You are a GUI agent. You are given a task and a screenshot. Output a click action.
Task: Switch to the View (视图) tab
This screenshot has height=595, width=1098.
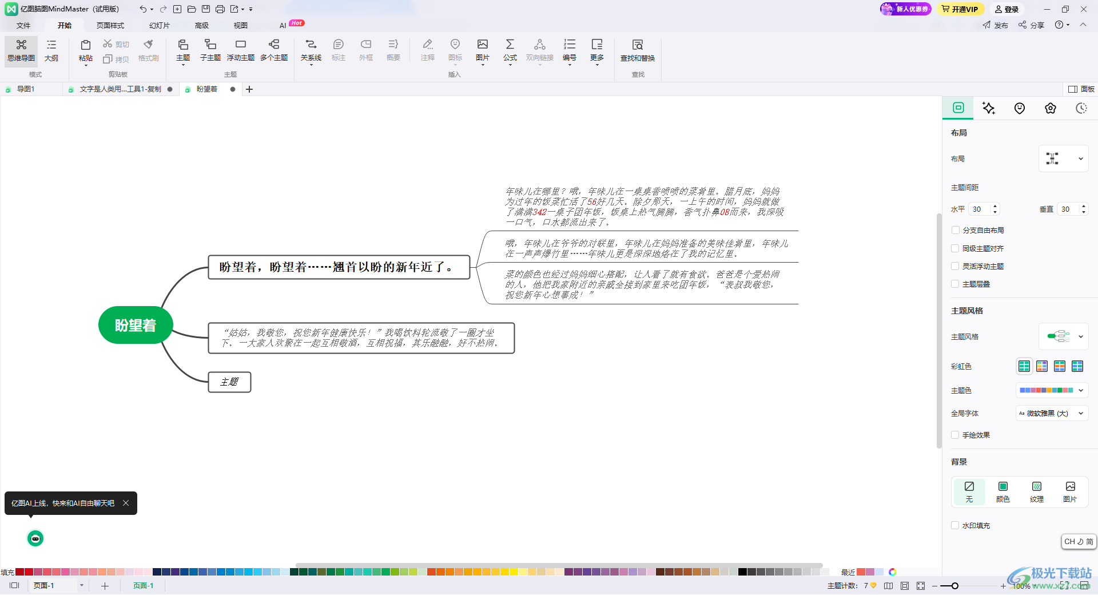pyautogui.click(x=241, y=25)
